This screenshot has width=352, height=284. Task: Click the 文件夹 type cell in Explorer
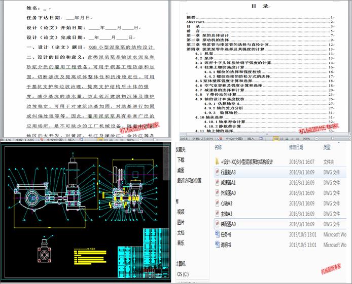[329, 161]
